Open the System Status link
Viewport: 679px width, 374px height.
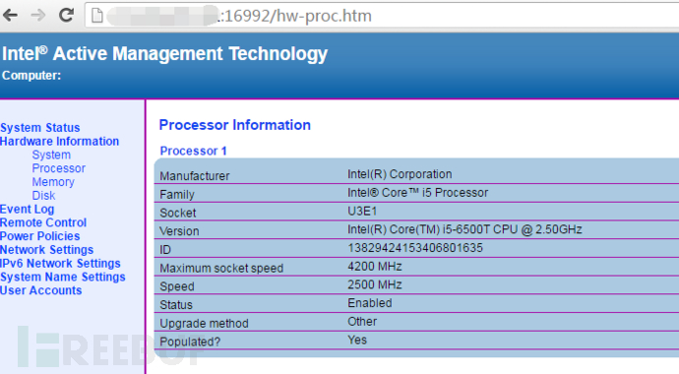pyautogui.click(x=39, y=128)
